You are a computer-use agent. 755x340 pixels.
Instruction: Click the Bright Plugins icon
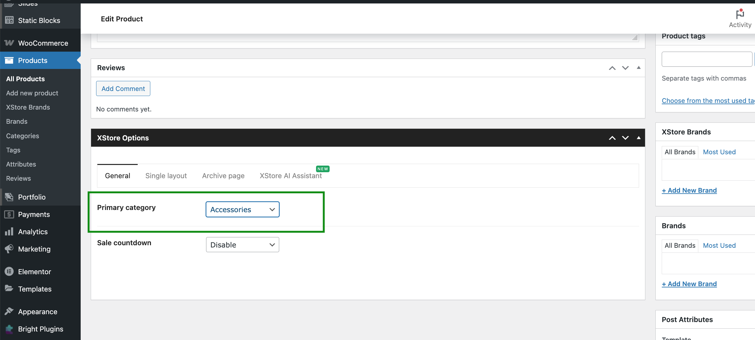coord(9,329)
